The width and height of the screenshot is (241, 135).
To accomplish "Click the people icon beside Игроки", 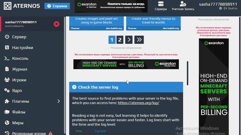I will 7,80.
